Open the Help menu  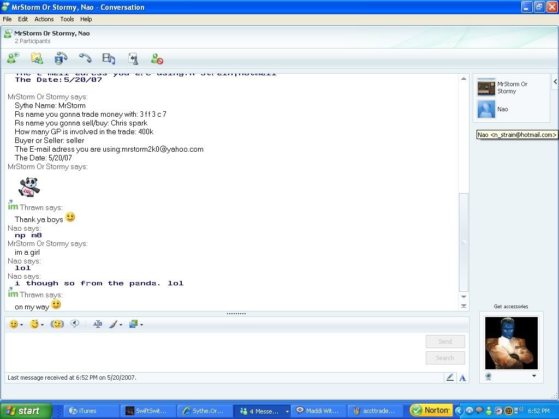86,19
